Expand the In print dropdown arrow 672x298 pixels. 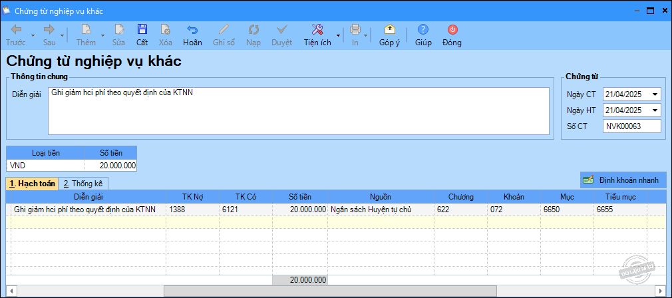pos(365,35)
